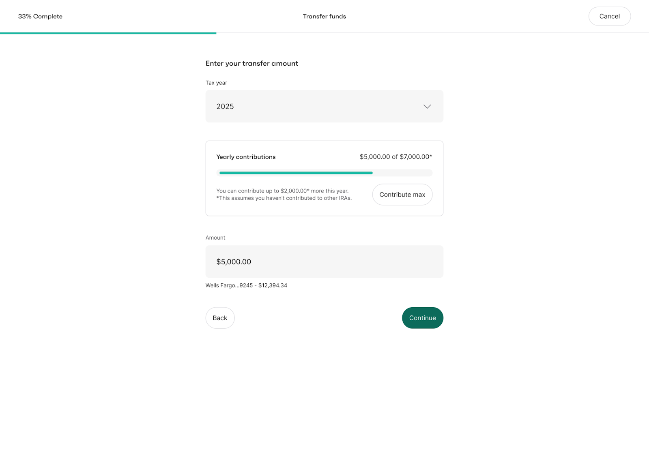Click the Wells Fargo account balance text
This screenshot has width=649, height=454.
pyautogui.click(x=246, y=285)
